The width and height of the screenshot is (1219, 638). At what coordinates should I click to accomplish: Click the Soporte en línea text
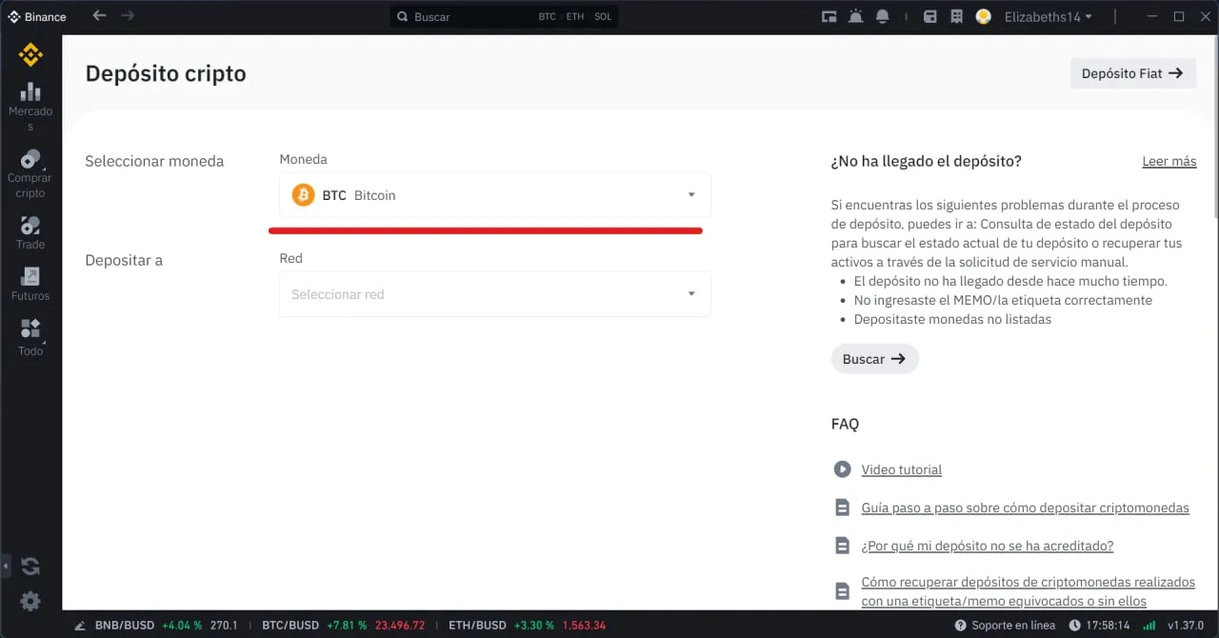click(1013, 626)
